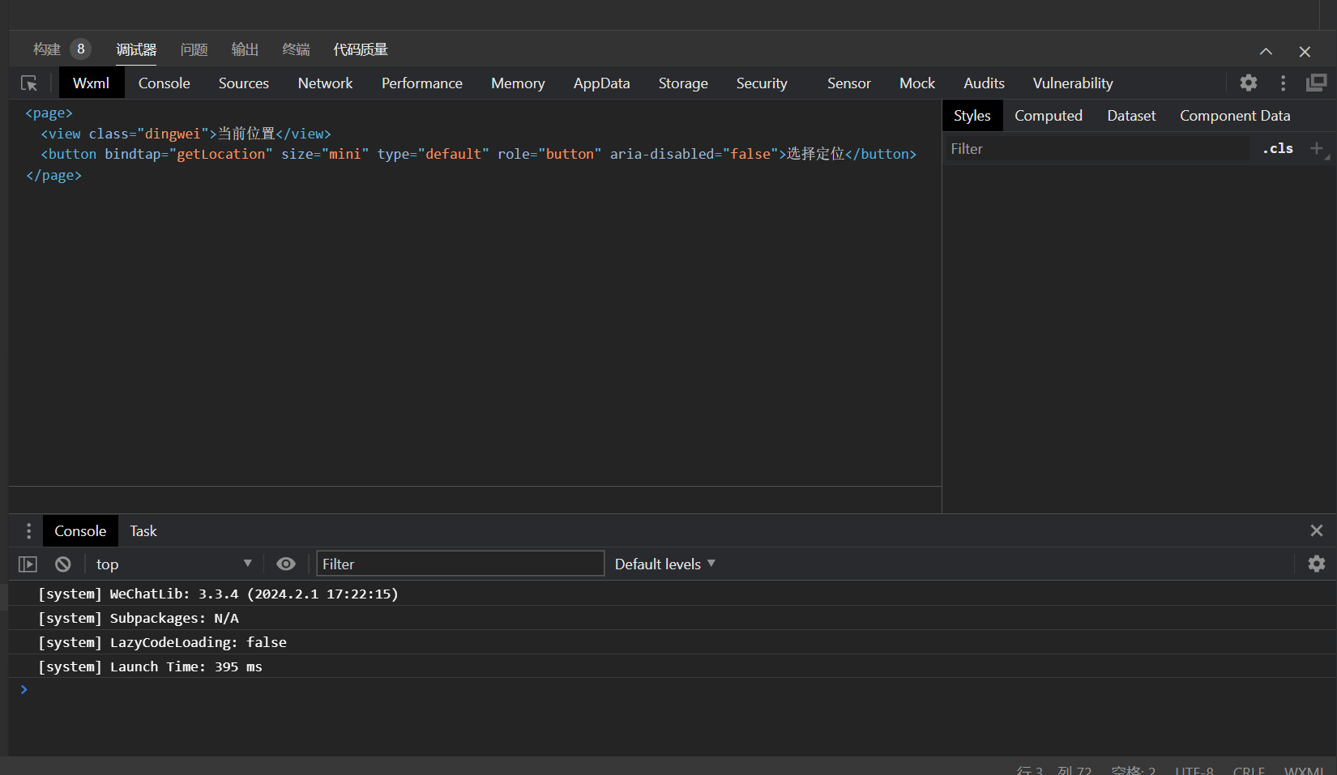1337x775 pixels.
Task: Select the Styles sidebar tab
Action: pos(972,116)
